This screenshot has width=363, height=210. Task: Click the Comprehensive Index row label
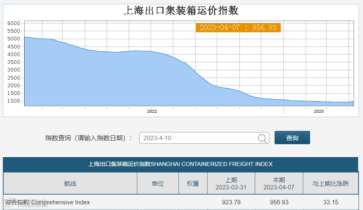[48, 202]
